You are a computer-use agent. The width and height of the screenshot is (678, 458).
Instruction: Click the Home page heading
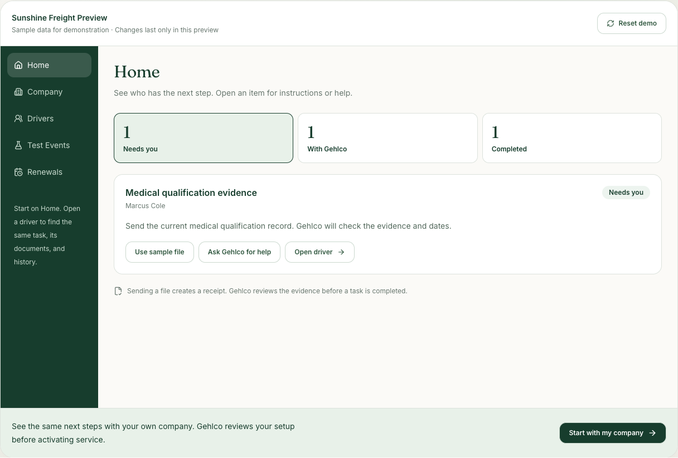click(x=137, y=72)
